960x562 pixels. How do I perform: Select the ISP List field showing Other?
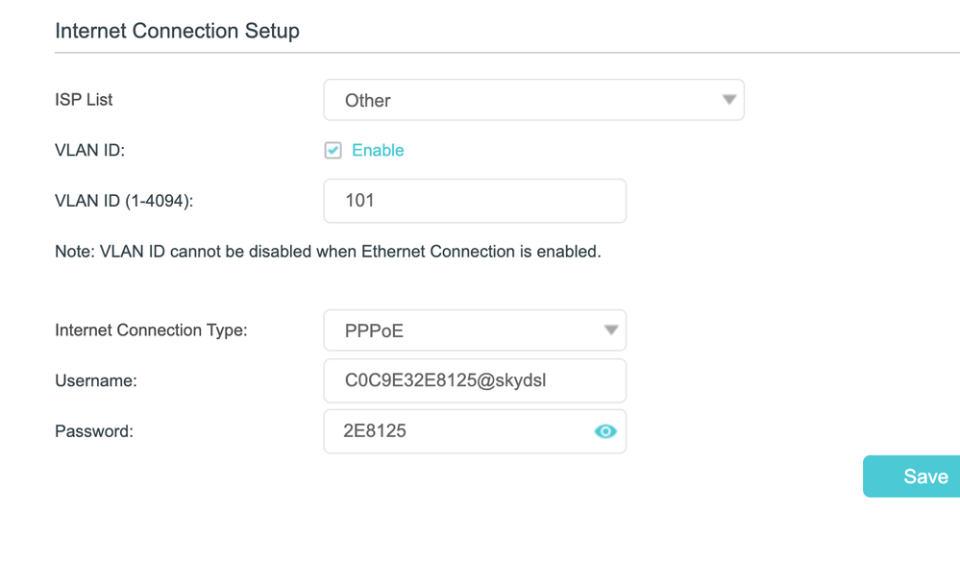(x=519, y=100)
